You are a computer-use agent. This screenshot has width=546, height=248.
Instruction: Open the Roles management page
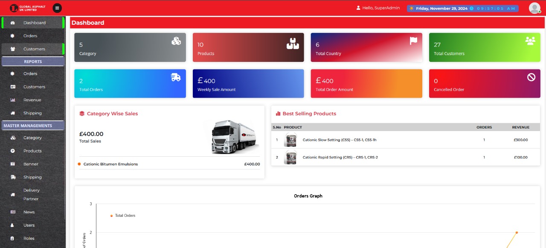coord(29,238)
